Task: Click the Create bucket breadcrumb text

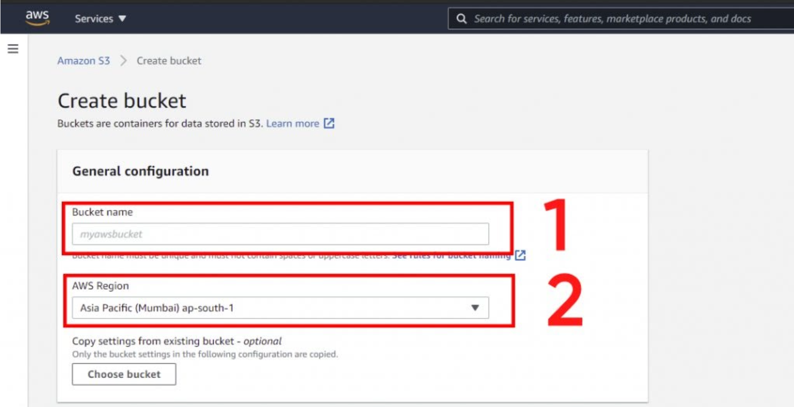Action: point(169,61)
